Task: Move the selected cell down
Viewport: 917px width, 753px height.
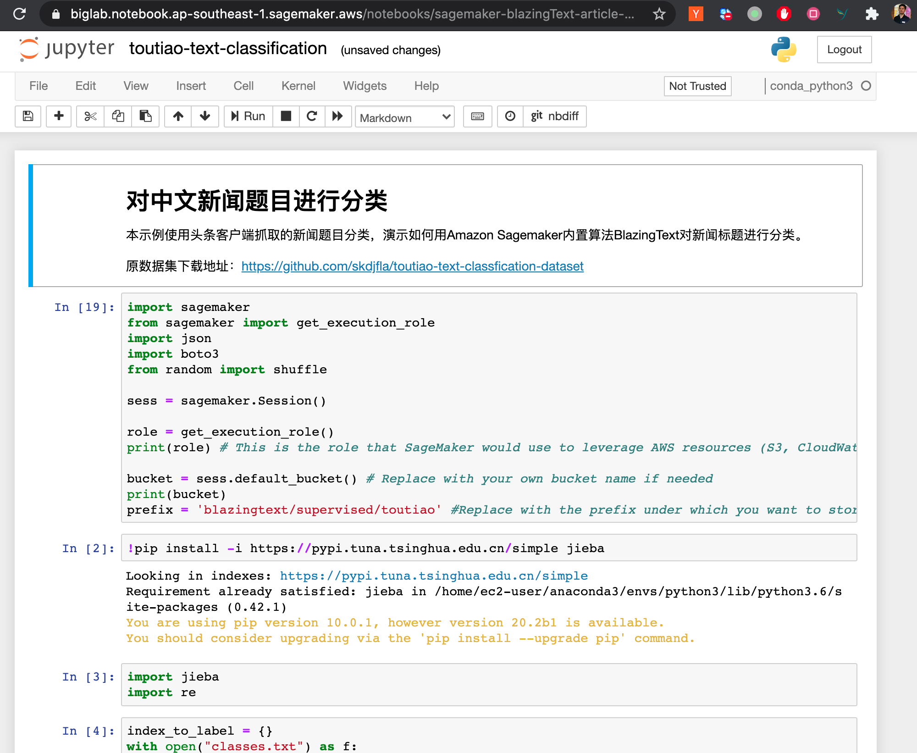Action: pos(204,116)
